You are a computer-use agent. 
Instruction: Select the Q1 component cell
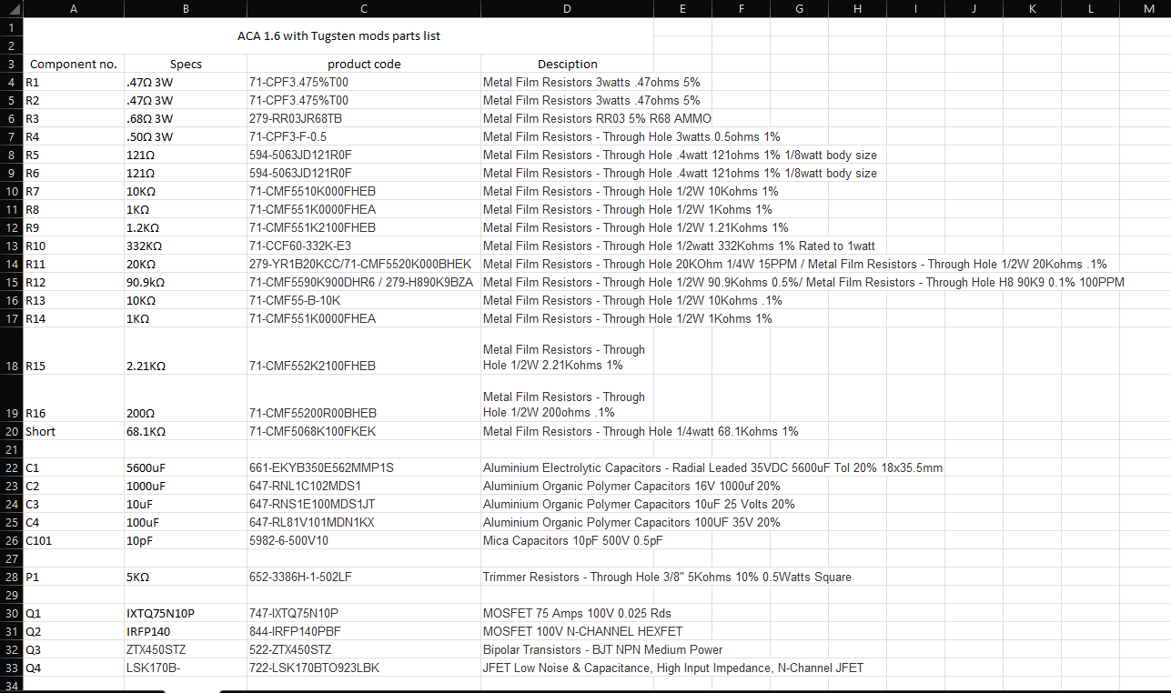(x=73, y=613)
